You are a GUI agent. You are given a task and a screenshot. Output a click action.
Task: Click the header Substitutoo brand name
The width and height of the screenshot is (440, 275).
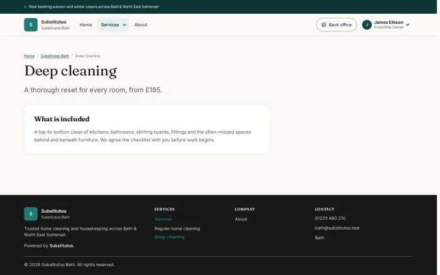click(53, 22)
